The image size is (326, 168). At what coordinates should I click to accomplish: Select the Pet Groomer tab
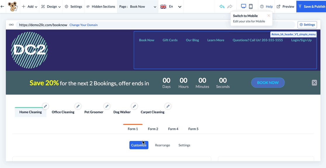coord(94,112)
